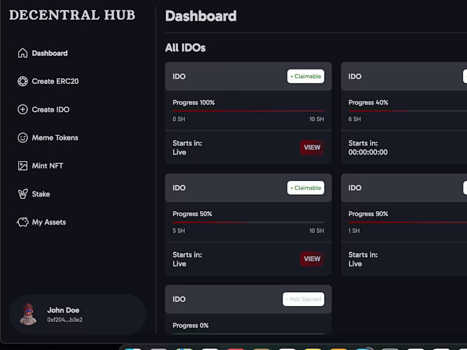467x350 pixels.
Task: Click the Stake plant icon
Action: tap(23, 194)
